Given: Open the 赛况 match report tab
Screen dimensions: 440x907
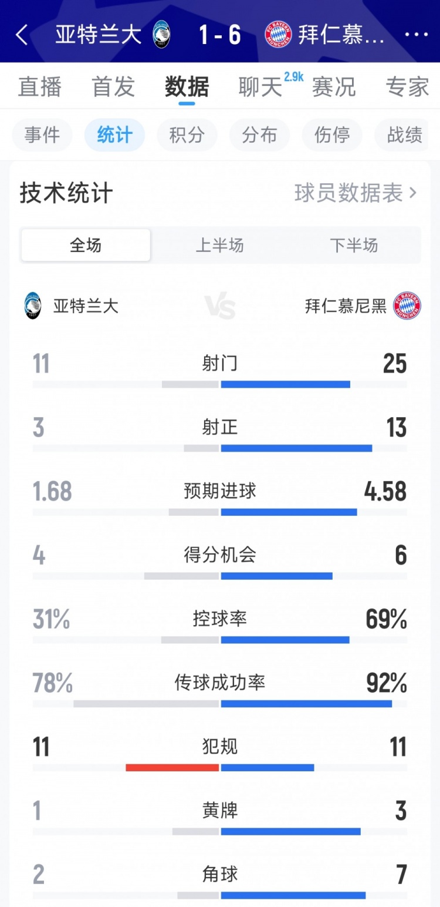Looking at the screenshot, I should pyautogui.click(x=333, y=87).
